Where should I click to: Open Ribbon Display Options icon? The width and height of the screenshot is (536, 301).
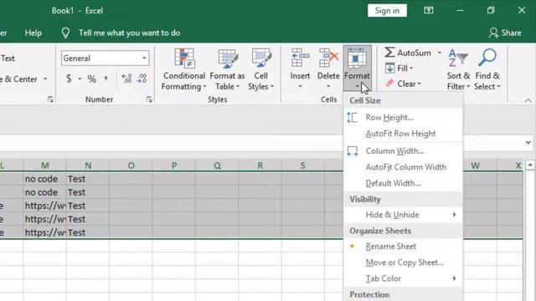tap(428, 11)
